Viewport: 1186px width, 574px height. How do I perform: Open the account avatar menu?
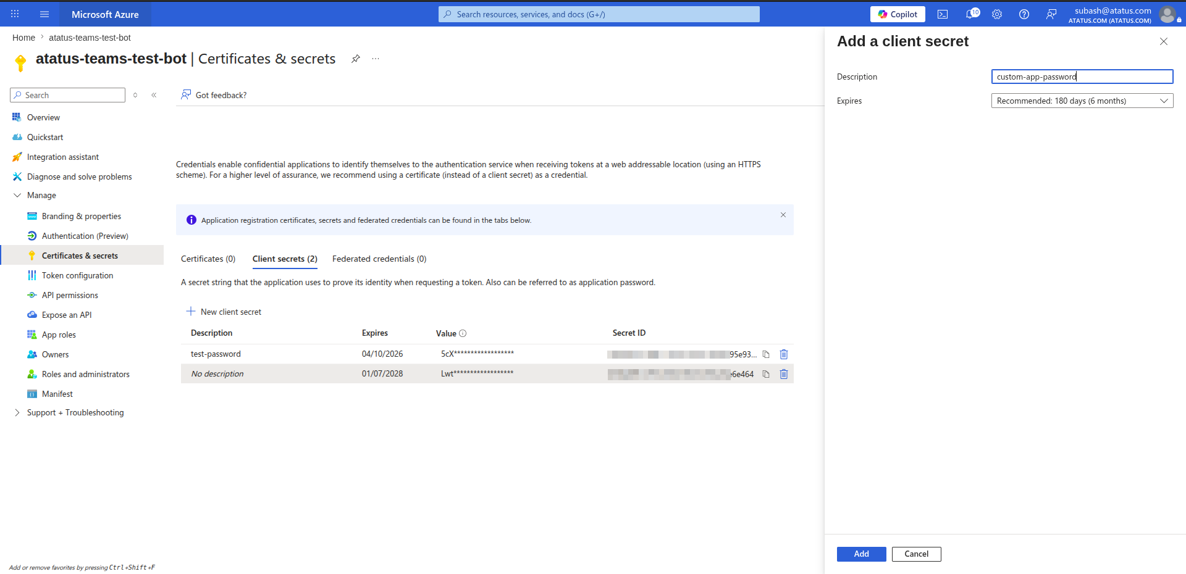pos(1167,14)
